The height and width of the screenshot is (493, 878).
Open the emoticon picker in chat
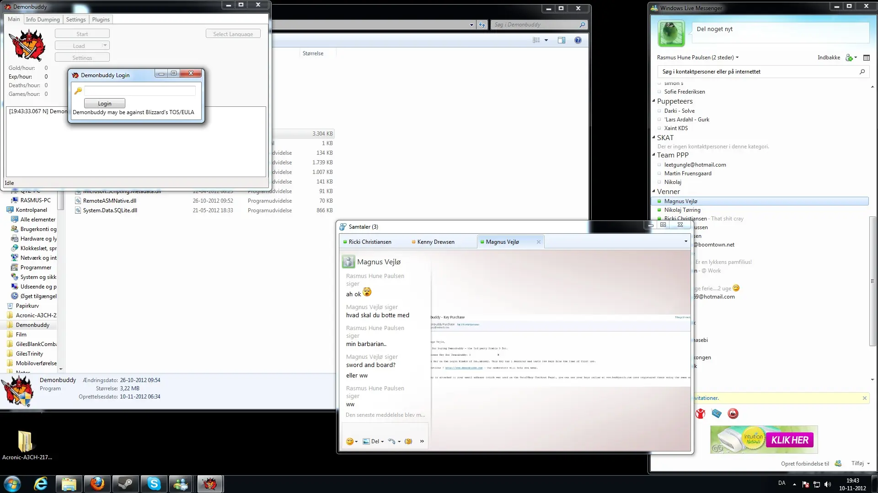coord(350,441)
